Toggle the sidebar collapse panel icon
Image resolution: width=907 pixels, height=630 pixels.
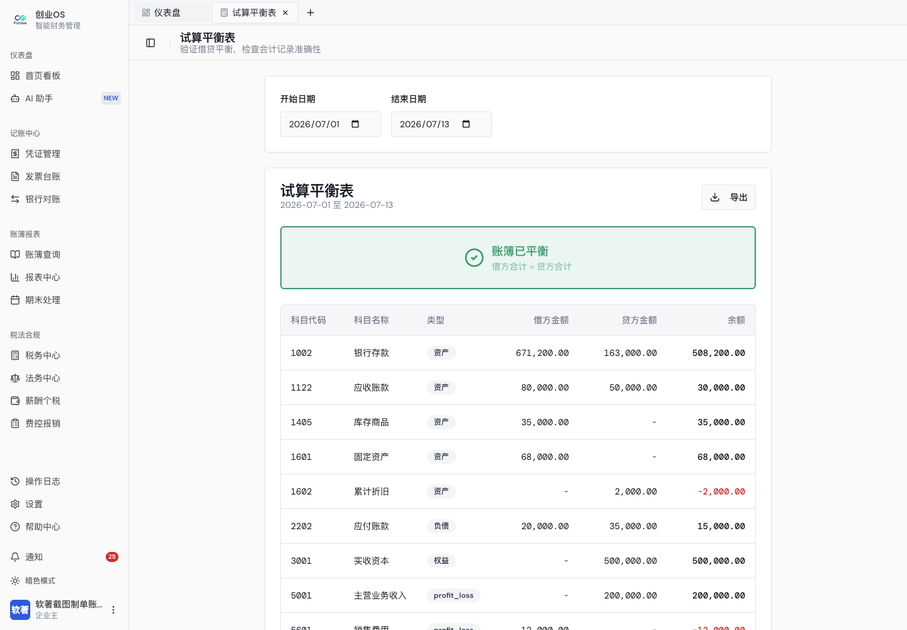click(x=151, y=43)
